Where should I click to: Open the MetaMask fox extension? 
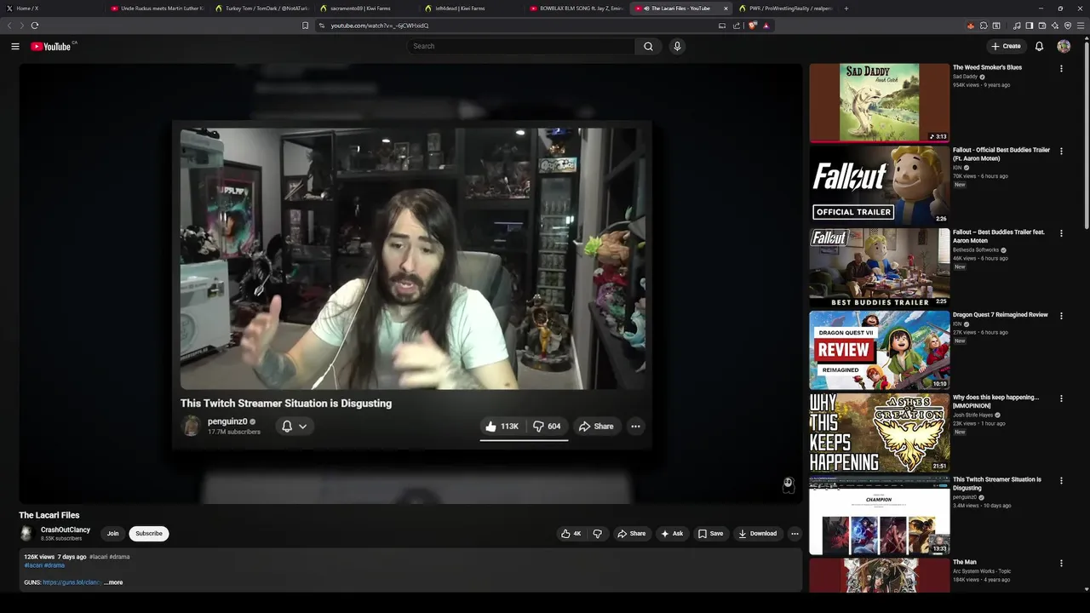970,26
